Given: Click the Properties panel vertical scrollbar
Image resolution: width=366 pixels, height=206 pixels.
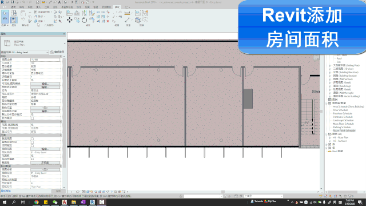Looking at the screenshot, I should [64, 112].
